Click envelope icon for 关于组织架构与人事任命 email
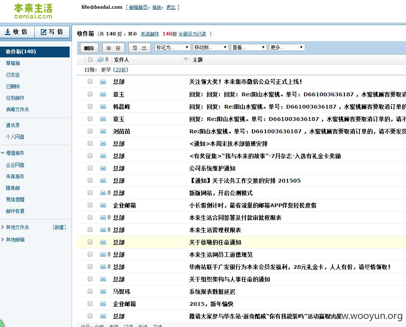Image resolution: width=406 pixels, height=327 pixels. coord(103,279)
